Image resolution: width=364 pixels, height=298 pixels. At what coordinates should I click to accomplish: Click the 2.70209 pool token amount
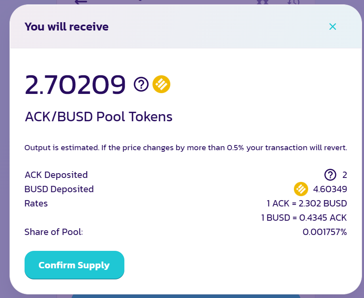point(75,84)
